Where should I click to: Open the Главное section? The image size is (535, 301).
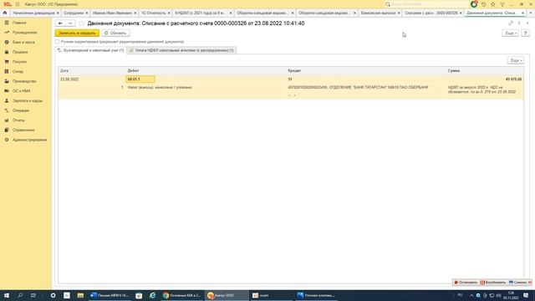tap(19, 23)
